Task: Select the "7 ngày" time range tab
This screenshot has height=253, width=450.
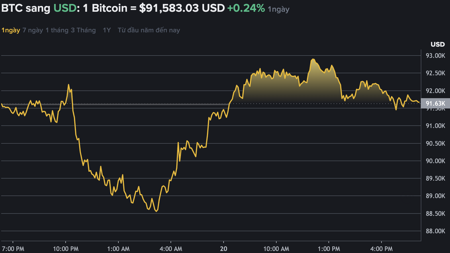Action: coord(32,30)
